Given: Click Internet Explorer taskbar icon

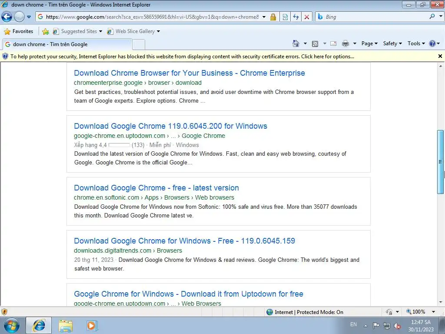Looking at the screenshot, I should [39, 325].
